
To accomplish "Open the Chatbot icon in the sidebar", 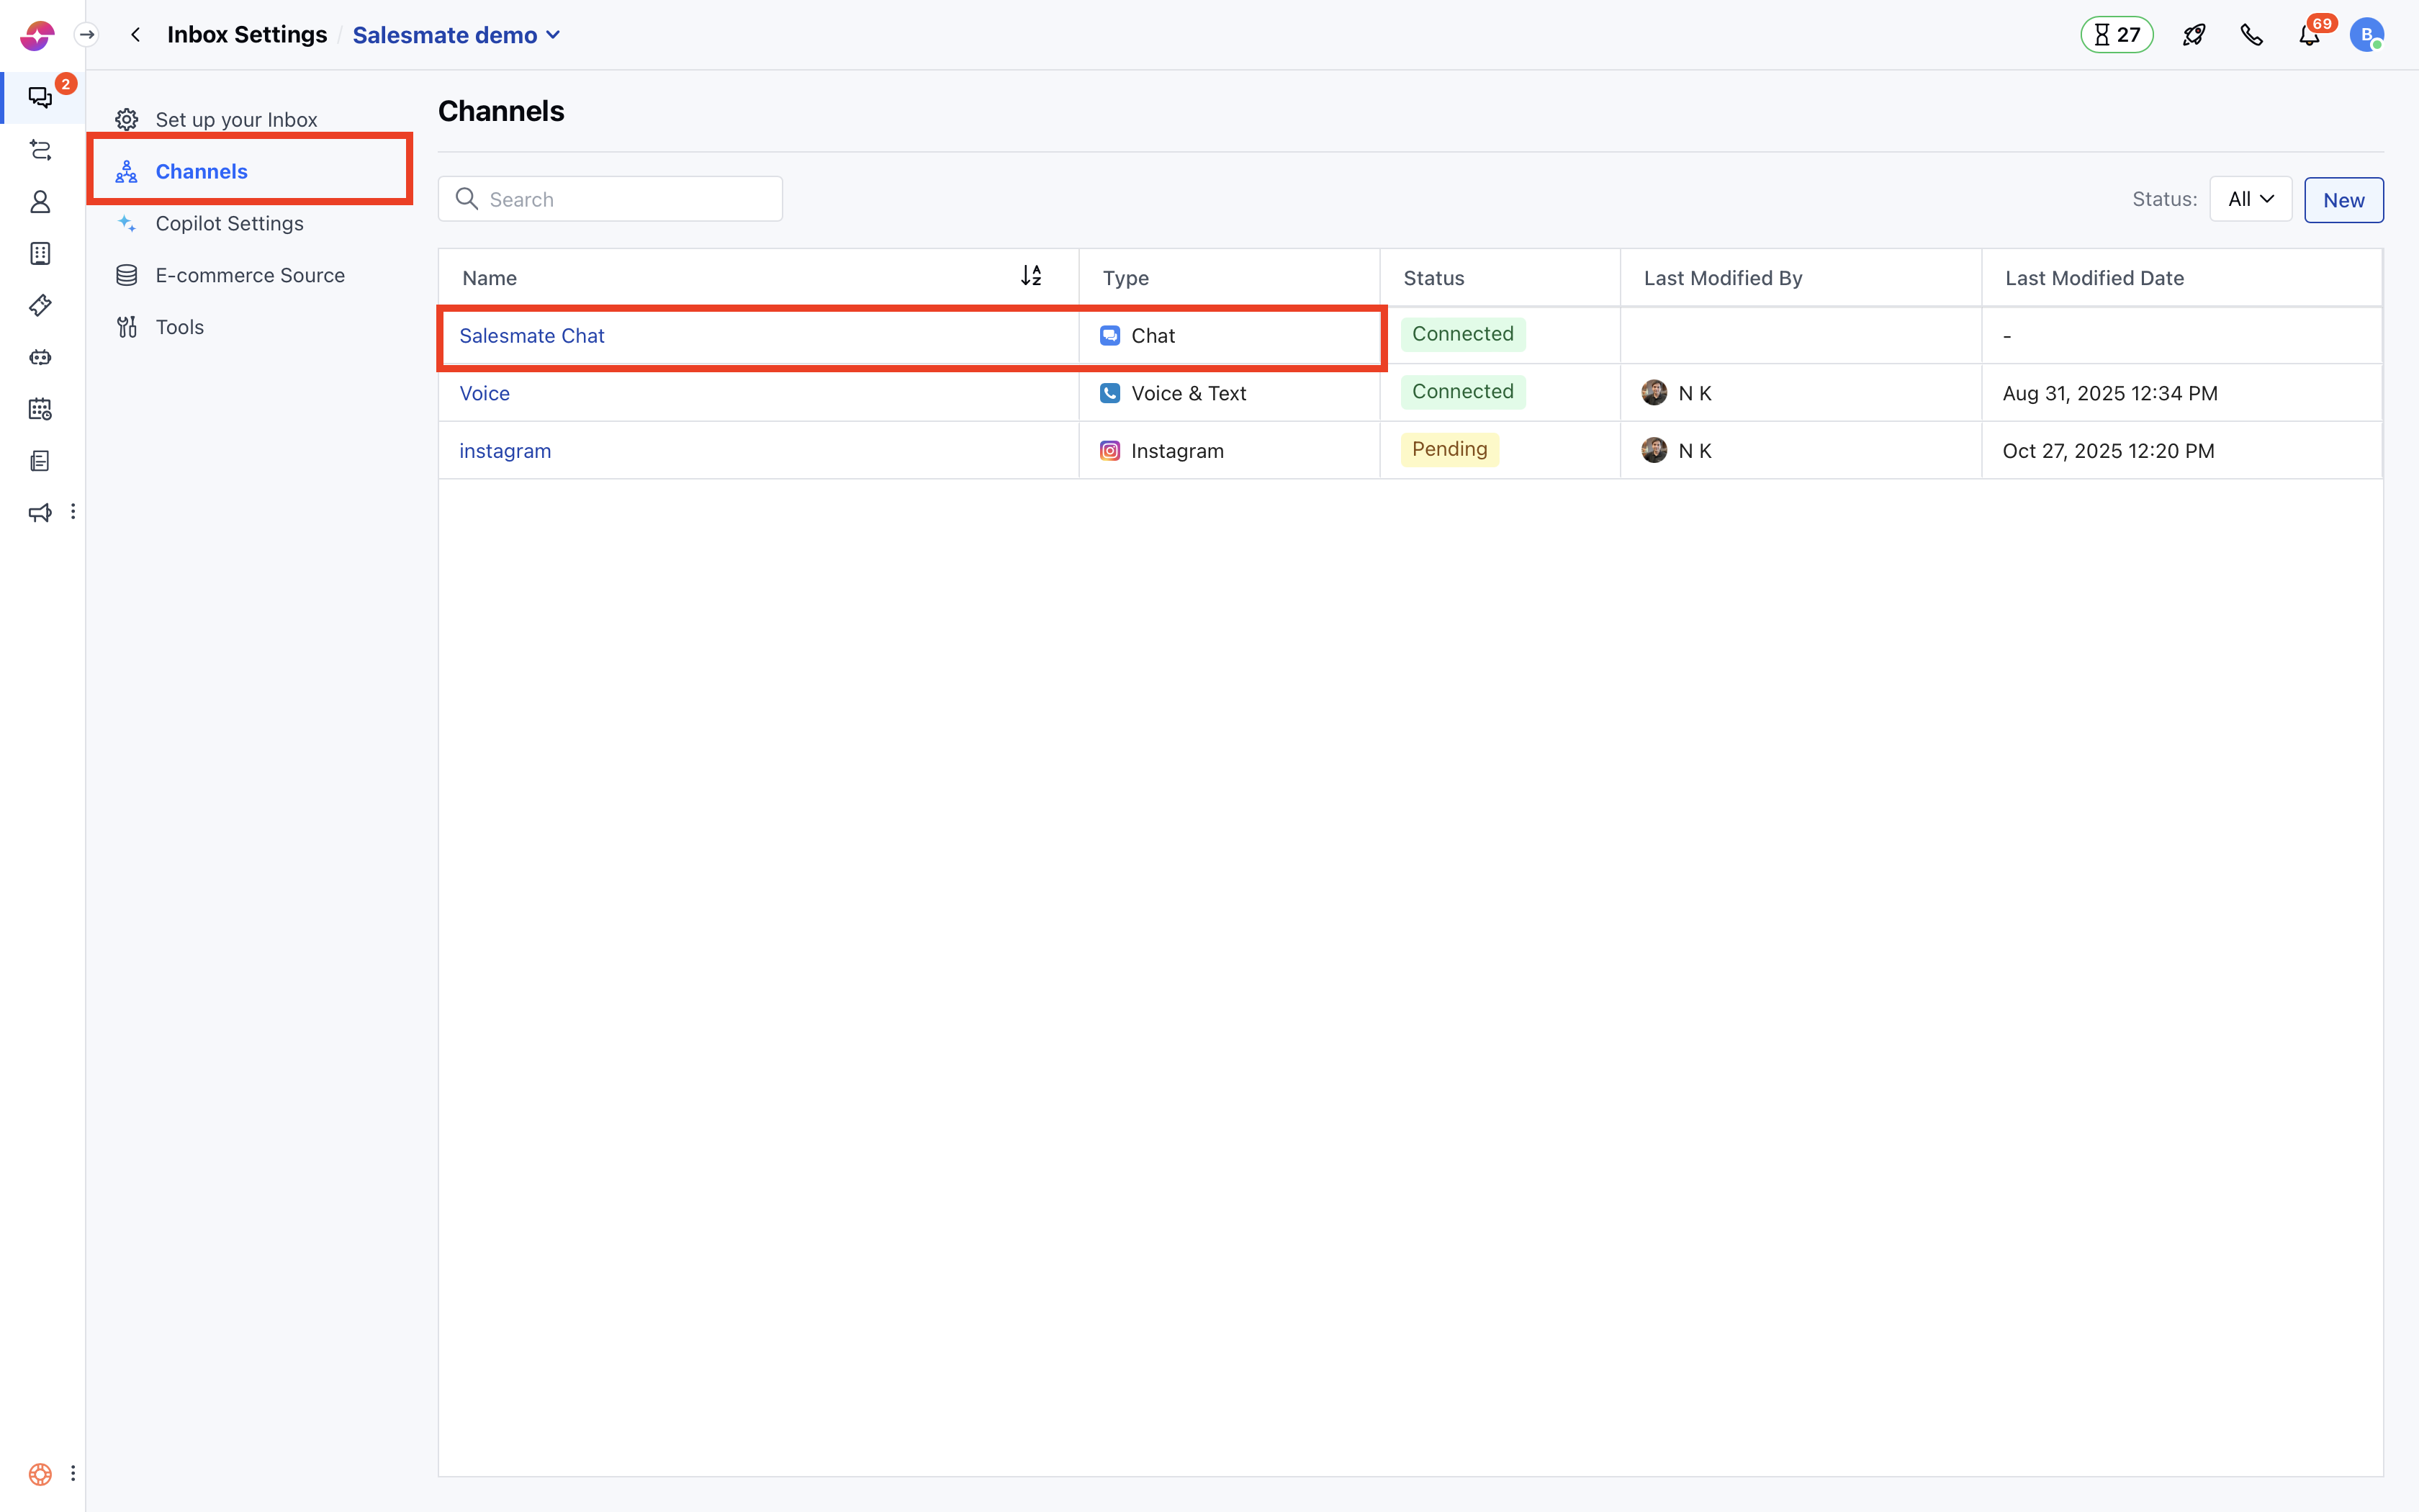I will click(x=40, y=357).
